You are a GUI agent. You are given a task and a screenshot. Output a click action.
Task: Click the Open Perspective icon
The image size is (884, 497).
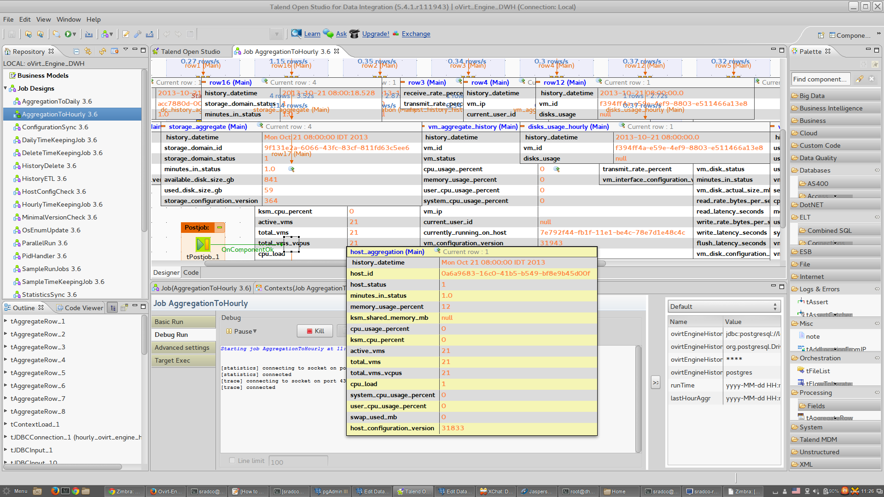[x=821, y=35]
